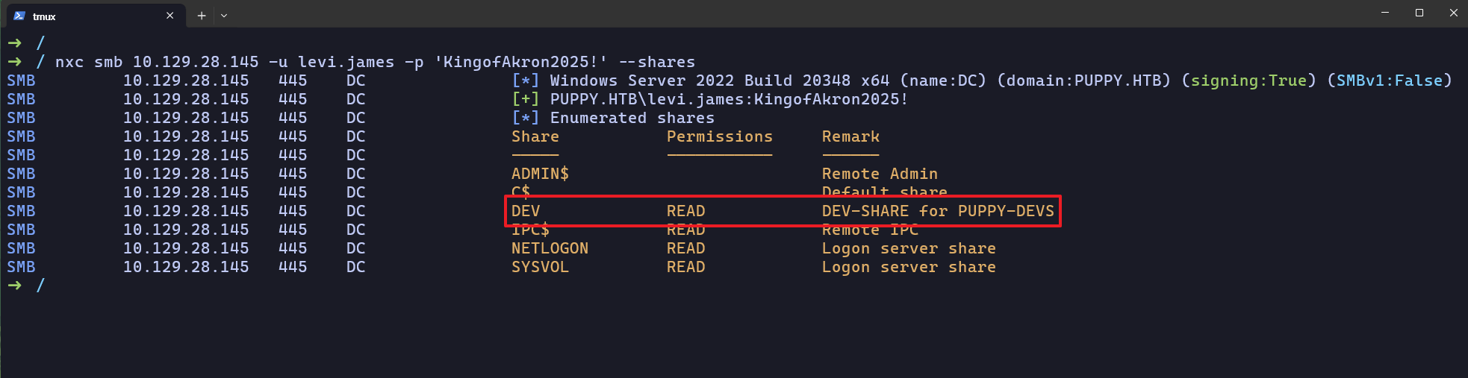Close the tmux tab
1468x378 pixels.
170,16
